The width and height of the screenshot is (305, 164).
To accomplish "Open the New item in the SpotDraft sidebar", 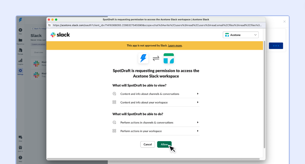I will (20, 31).
